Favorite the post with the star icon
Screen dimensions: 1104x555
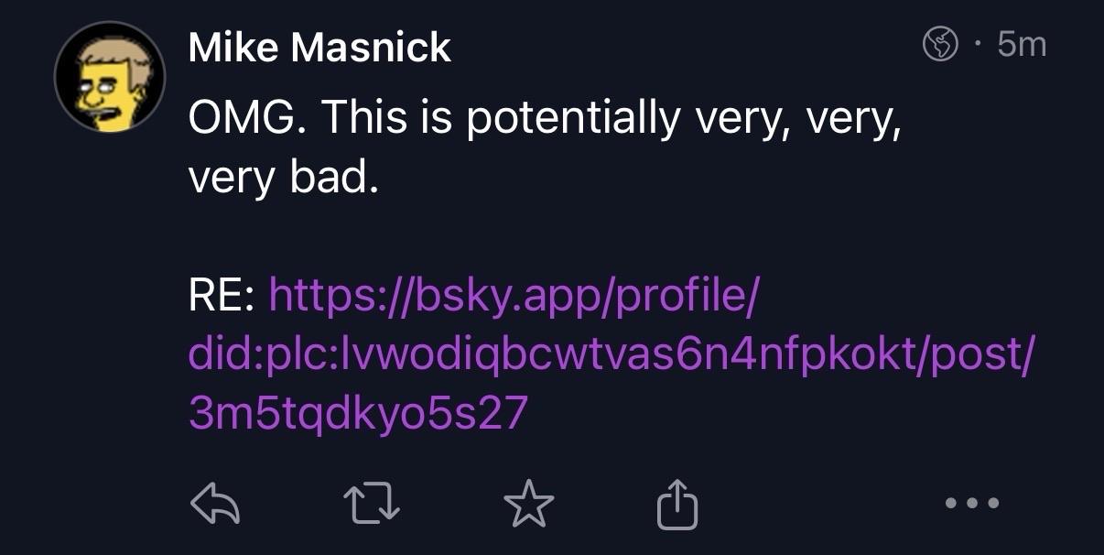tap(529, 503)
